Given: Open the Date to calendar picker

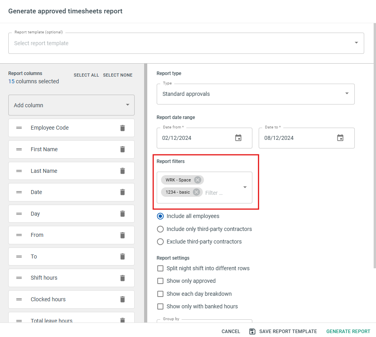Looking at the screenshot, I should point(340,138).
